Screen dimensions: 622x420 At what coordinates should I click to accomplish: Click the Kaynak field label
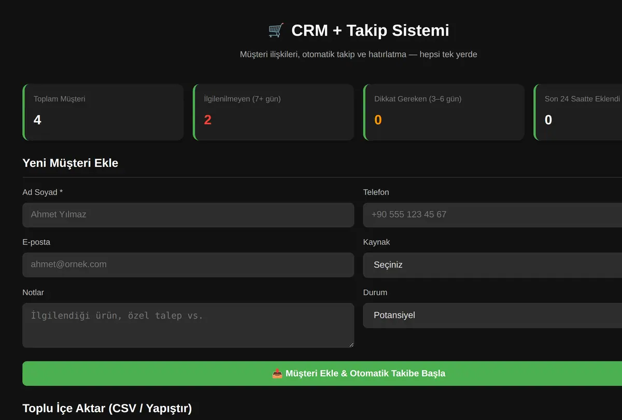[x=376, y=242]
